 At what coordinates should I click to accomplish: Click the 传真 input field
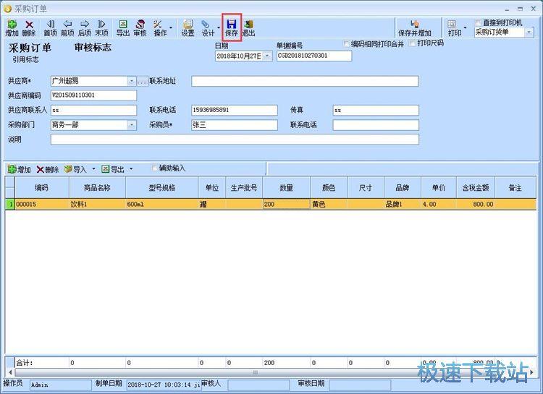coord(376,110)
